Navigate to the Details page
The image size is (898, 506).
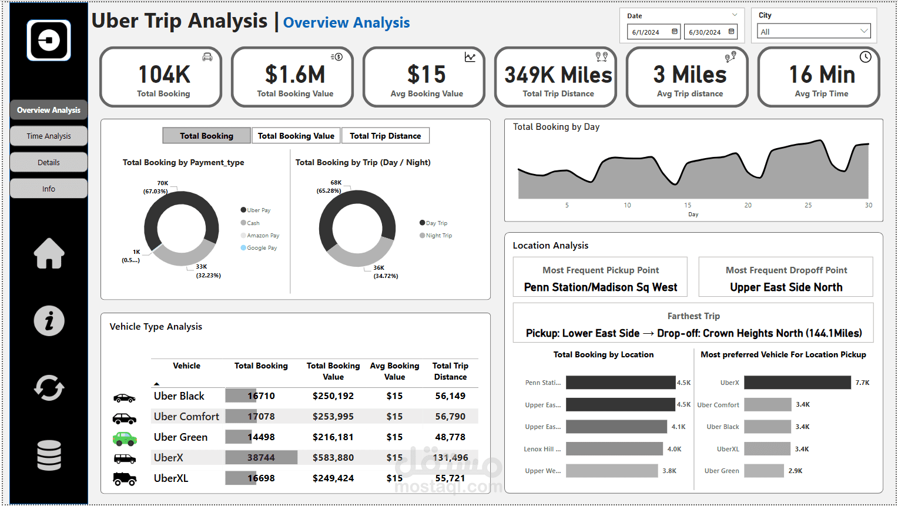pyautogui.click(x=48, y=162)
